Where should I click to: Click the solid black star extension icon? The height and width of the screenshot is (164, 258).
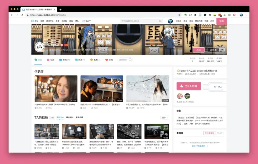click(195, 15)
